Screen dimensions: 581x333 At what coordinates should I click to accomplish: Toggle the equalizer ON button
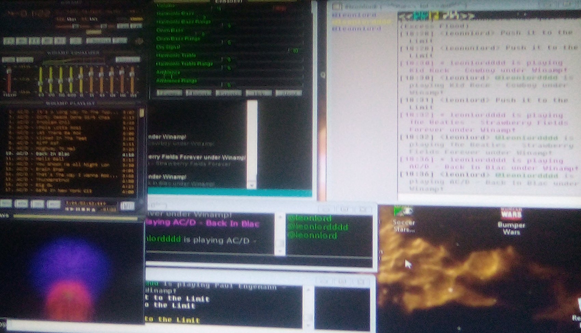[9, 60]
